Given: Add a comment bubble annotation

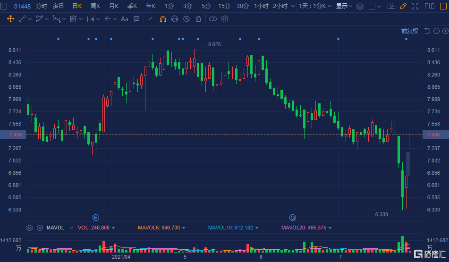Looking at the screenshot, I should click(x=136, y=19).
